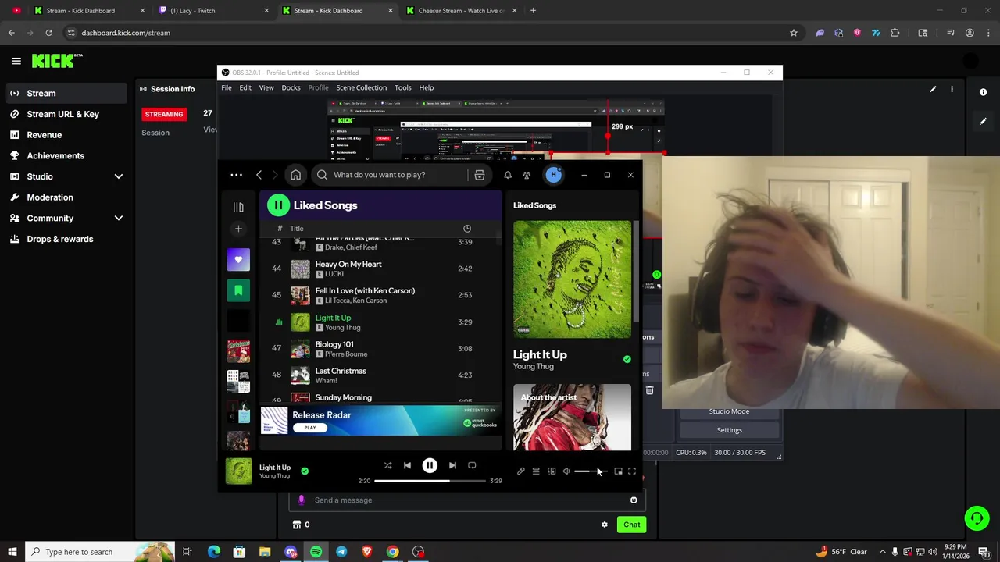This screenshot has width=1000, height=562.
Task: Open the OBS Docks menu
Action: 291,87
